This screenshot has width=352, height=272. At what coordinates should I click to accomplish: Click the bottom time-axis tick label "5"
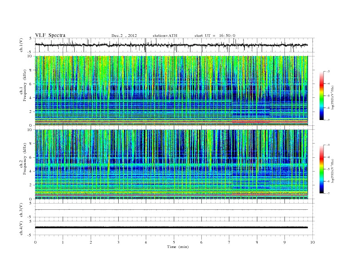click(174, 242)
